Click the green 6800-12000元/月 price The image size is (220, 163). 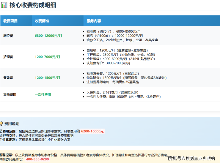point(48,36)
